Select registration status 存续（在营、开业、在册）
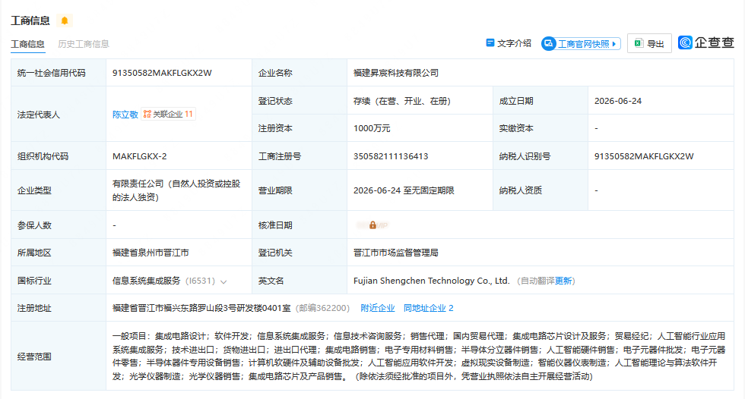 point(402,101)
